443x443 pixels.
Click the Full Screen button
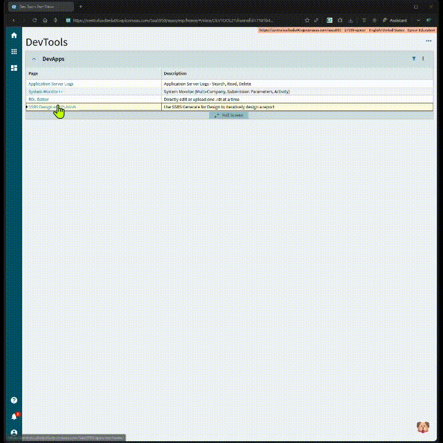(228, 115)
